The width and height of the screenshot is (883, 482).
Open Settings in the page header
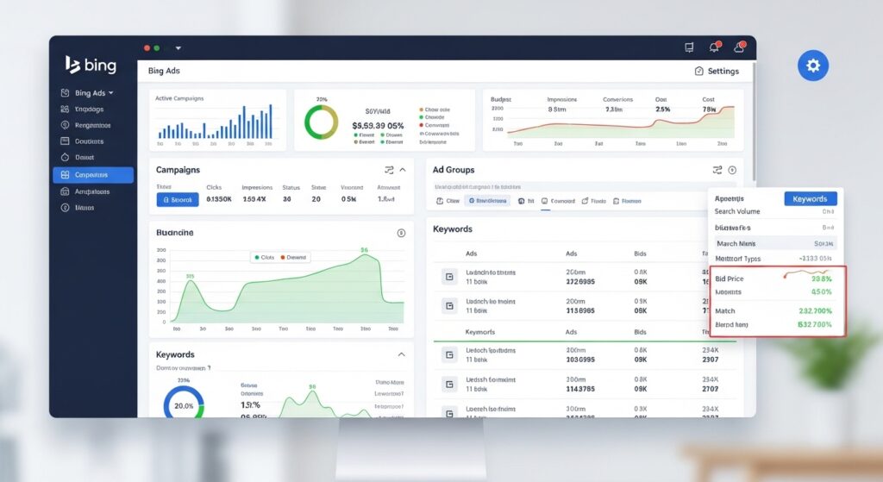717,71
